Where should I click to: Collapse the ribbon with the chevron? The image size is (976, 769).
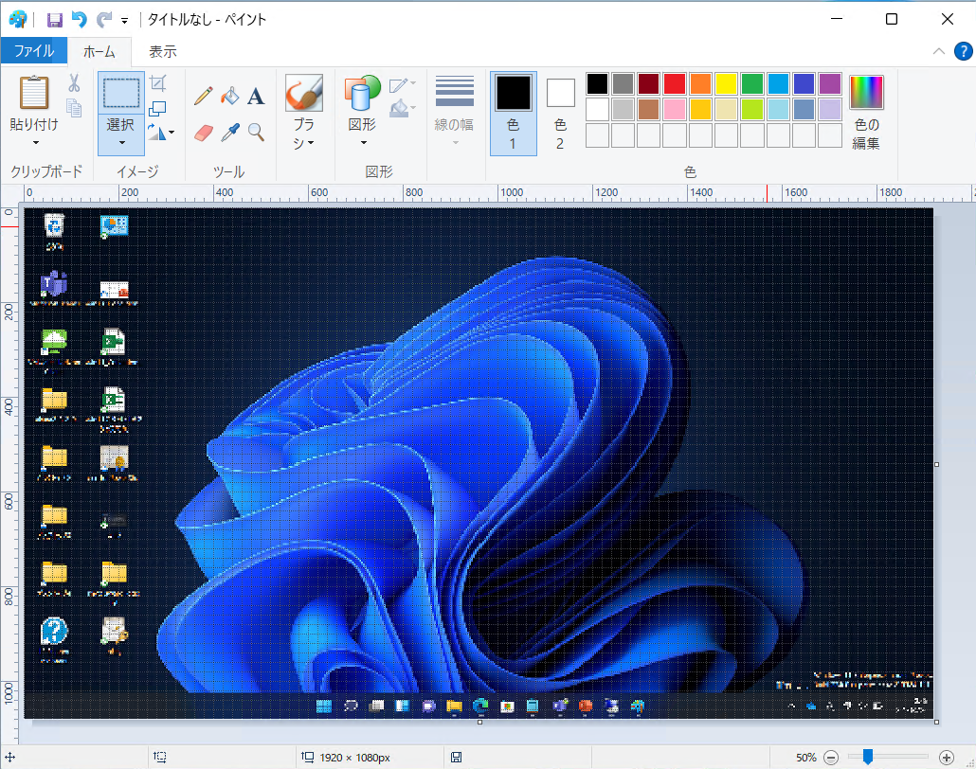(x=939, y=52)
